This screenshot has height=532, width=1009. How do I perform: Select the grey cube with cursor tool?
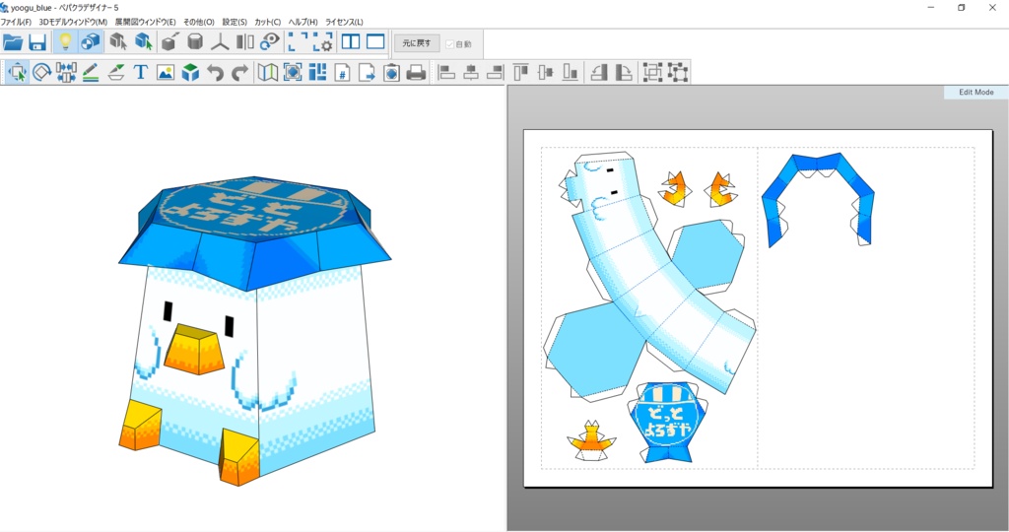pos(118,42)
